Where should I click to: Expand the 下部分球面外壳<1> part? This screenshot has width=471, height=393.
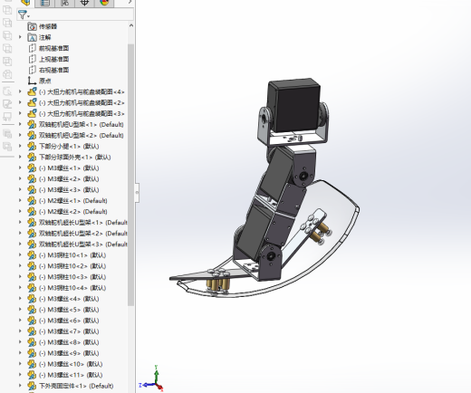(20, 157)
